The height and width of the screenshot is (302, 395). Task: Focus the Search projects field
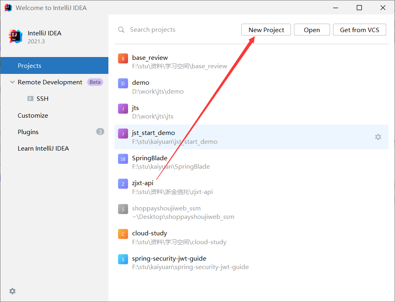[x=177, y=30]
